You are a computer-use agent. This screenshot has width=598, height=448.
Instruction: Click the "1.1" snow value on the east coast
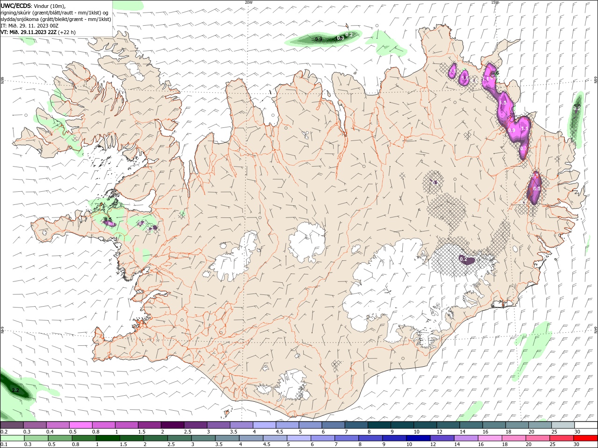(x=524, y=129)
